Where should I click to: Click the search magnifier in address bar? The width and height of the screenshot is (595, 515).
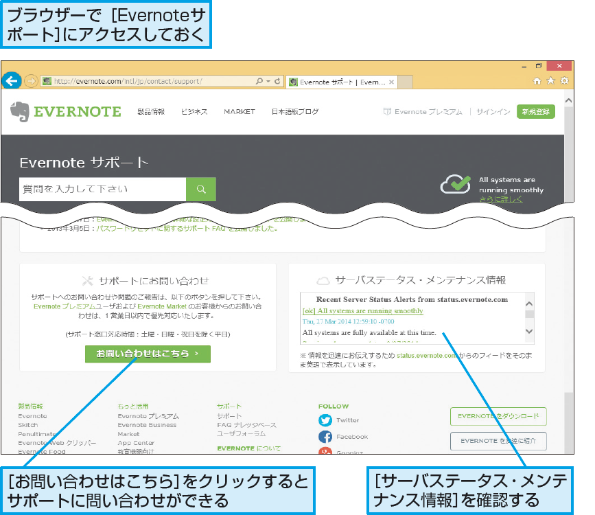(x=259, y=81)
